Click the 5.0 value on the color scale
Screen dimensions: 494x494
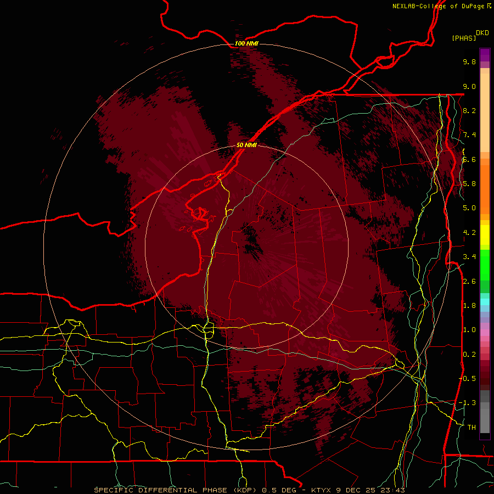click(x=469, y=208)
